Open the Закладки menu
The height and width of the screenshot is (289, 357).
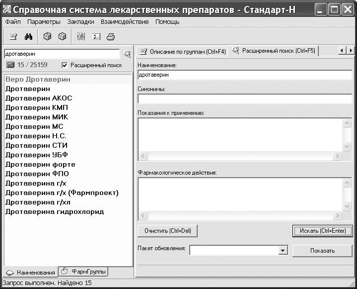click(x=80, y=22)
